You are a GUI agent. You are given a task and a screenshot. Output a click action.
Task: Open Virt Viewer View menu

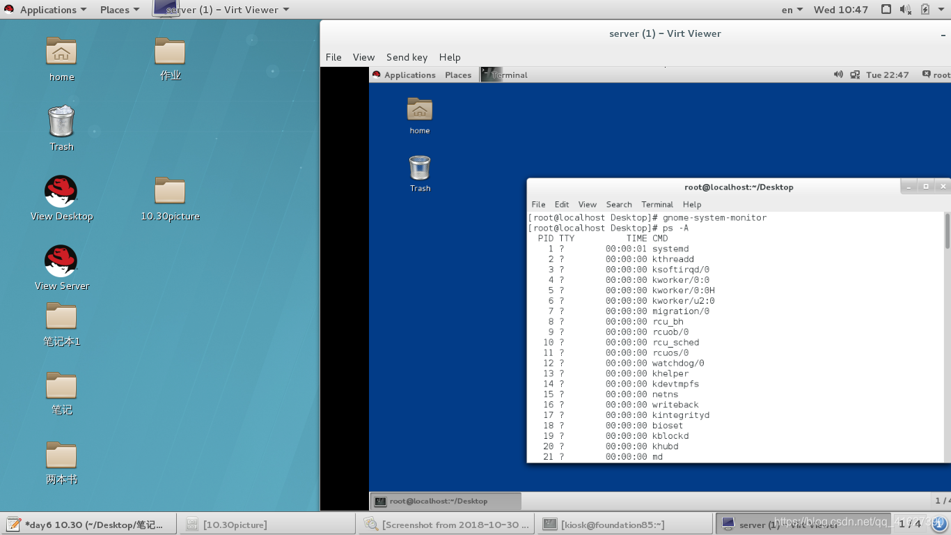point(363,57)
